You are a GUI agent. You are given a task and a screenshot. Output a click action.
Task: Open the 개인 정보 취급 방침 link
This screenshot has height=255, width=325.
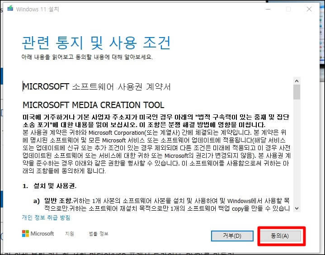pos(46,217)
